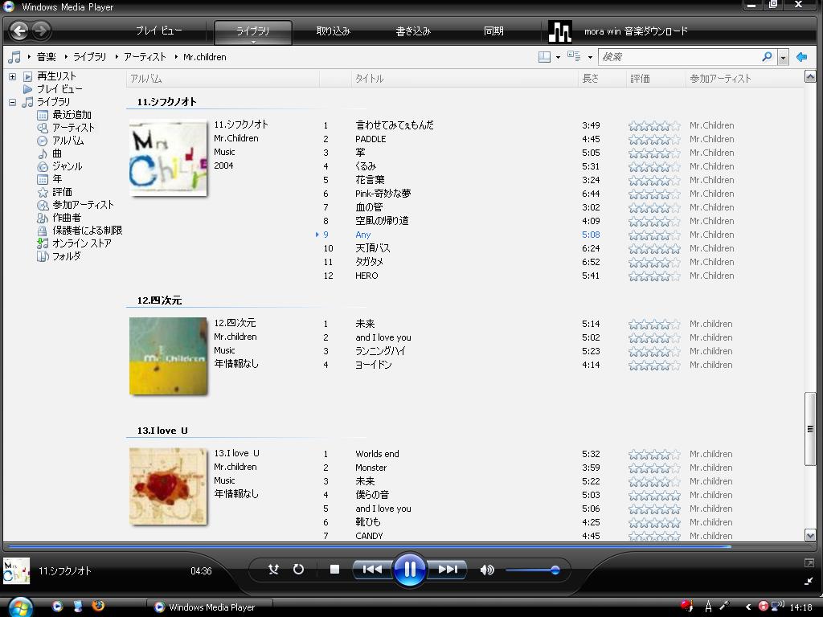This screenshot has width=823, height=617.
Task: Select 作曲者 in the library tree
Action: click(67, 217)
